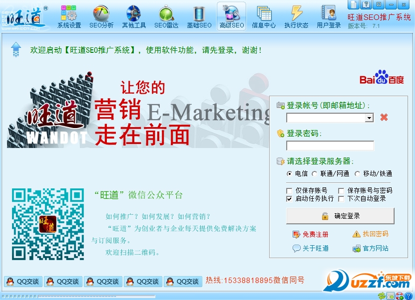
Task: Click inside the login account text box
Action: point(326,118)
